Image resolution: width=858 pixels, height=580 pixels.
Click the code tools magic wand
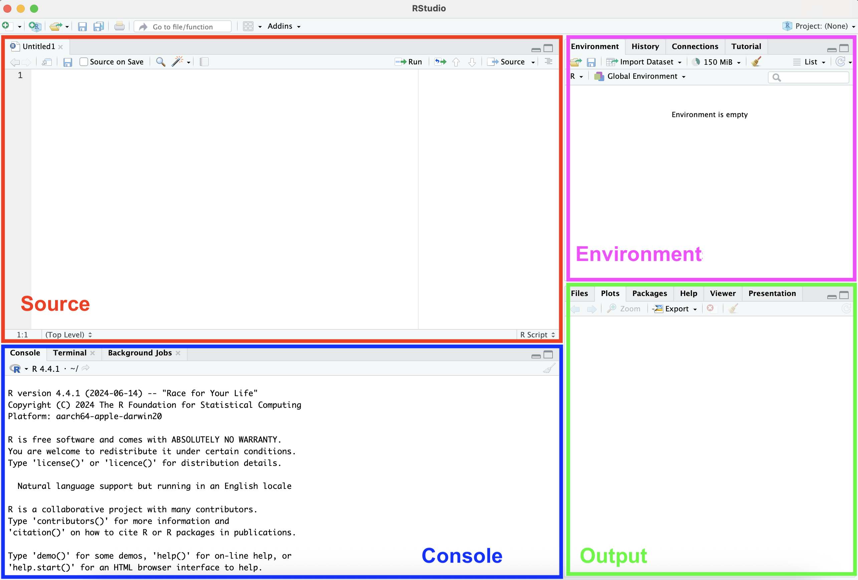coord(177,61)
